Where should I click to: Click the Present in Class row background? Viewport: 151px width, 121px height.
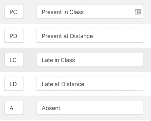point(75,12)
